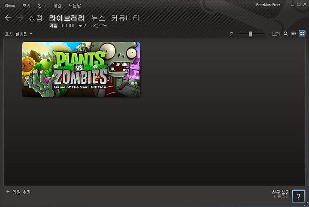Viewport: 309px width, 207px height.
Task: Click 게임 추가 to add a game
Action: [x=22, y=192]
